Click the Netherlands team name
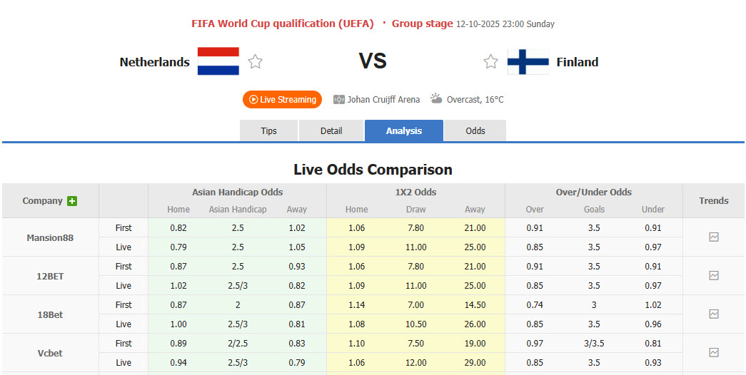 (x=155, y=62)
